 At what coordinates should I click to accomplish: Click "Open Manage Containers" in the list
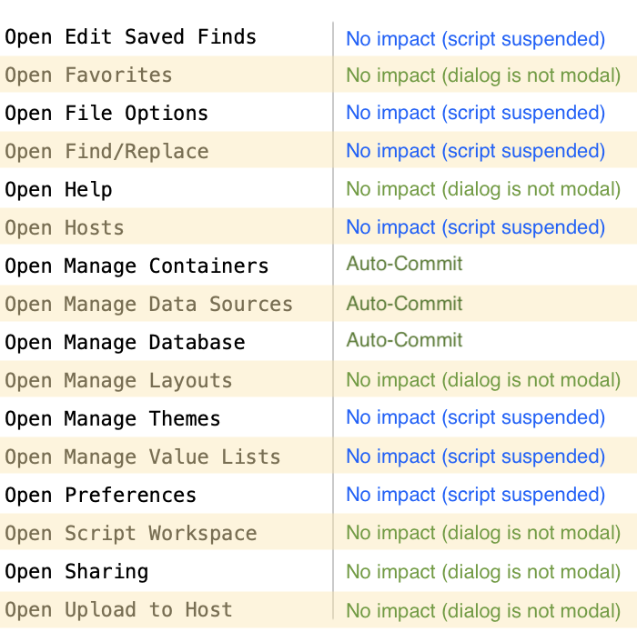coord(136,266)
